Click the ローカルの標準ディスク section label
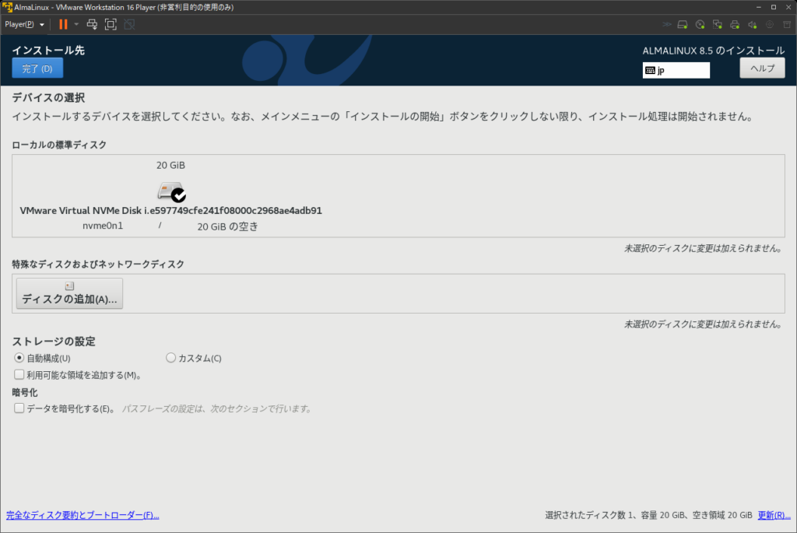 (59, 145)
